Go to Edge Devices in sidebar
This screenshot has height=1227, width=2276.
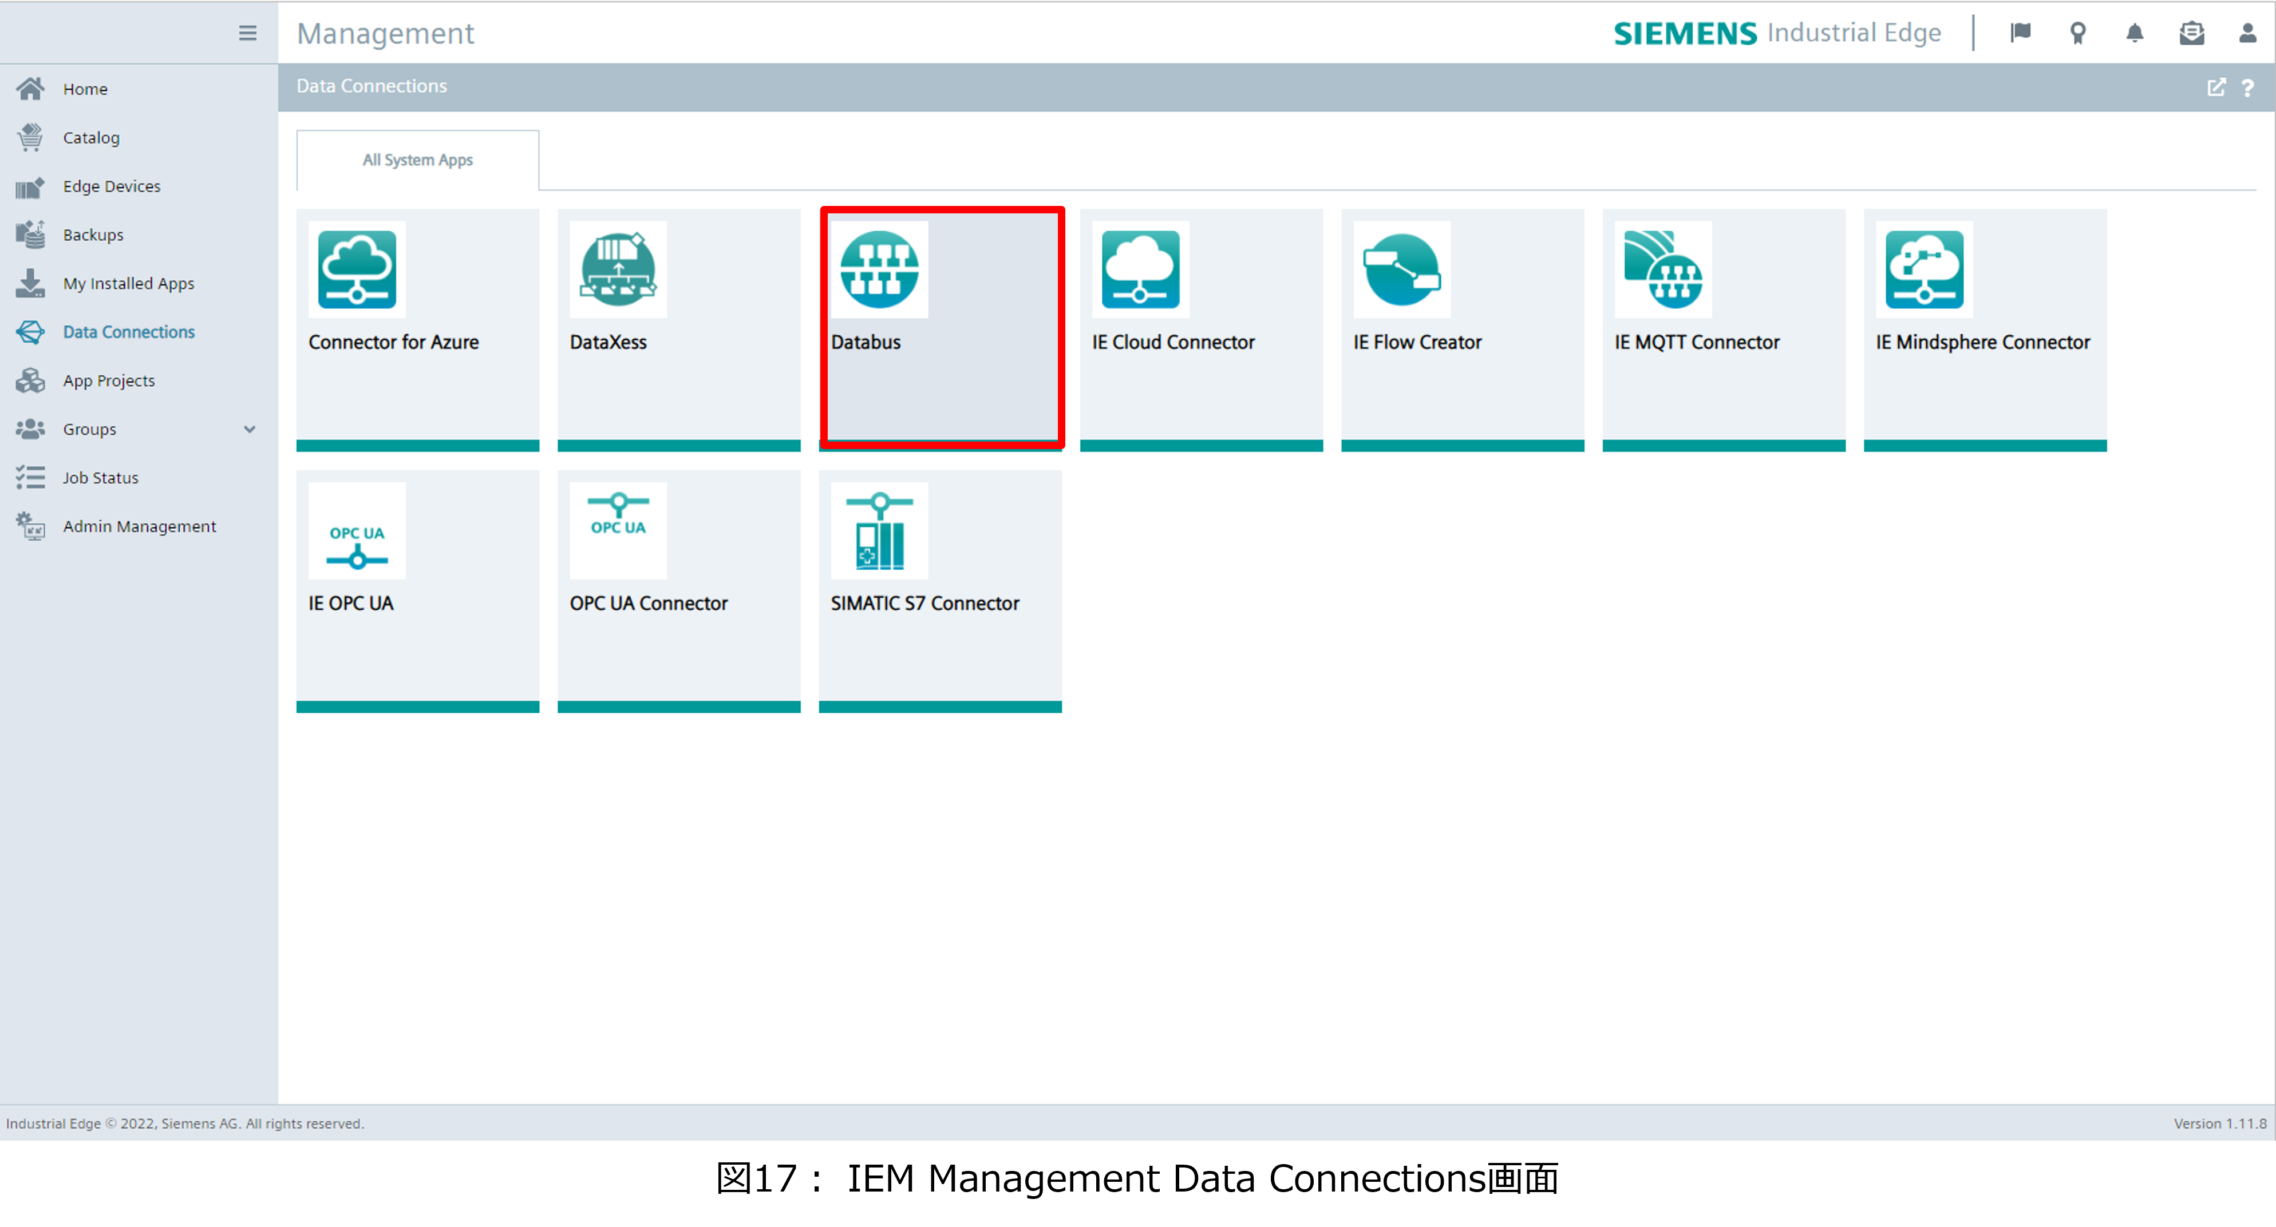(x=111, y=186)
